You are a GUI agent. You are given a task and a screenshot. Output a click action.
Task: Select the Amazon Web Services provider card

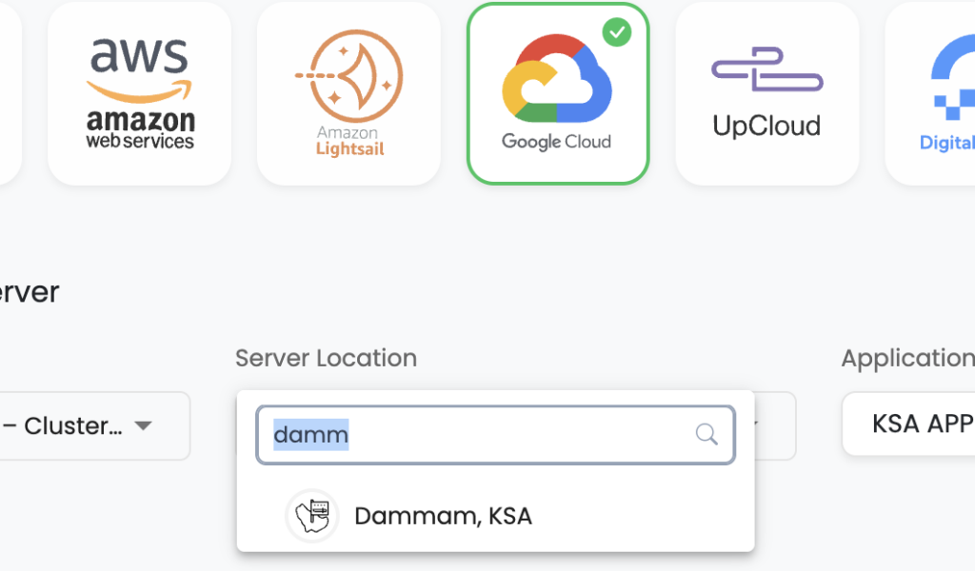(140, 93)
